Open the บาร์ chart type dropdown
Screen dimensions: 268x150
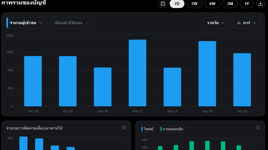247,23
